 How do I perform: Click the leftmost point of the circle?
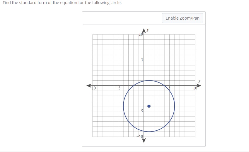pos(123,106)
